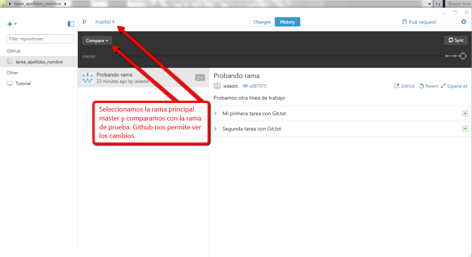
Task: Open the commit on GitHub
Action: click(x=405, y=86)
